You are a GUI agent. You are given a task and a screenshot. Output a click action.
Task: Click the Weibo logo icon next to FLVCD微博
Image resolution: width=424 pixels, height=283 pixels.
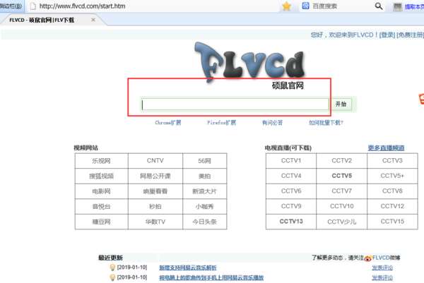pyautogui.click(x=367, y=258)
